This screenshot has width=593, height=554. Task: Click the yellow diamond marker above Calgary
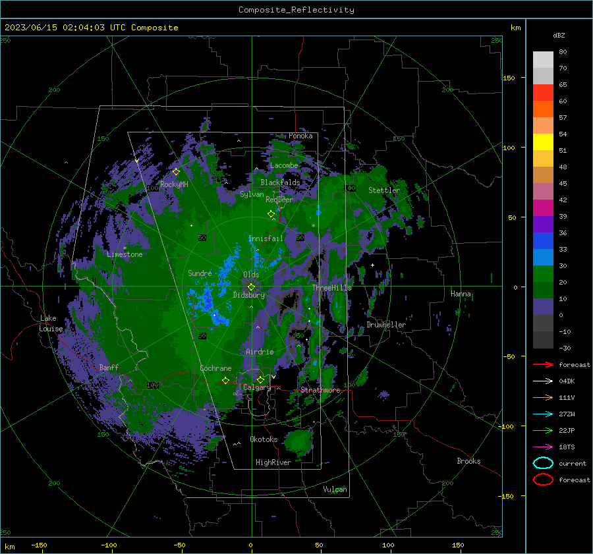260,379
